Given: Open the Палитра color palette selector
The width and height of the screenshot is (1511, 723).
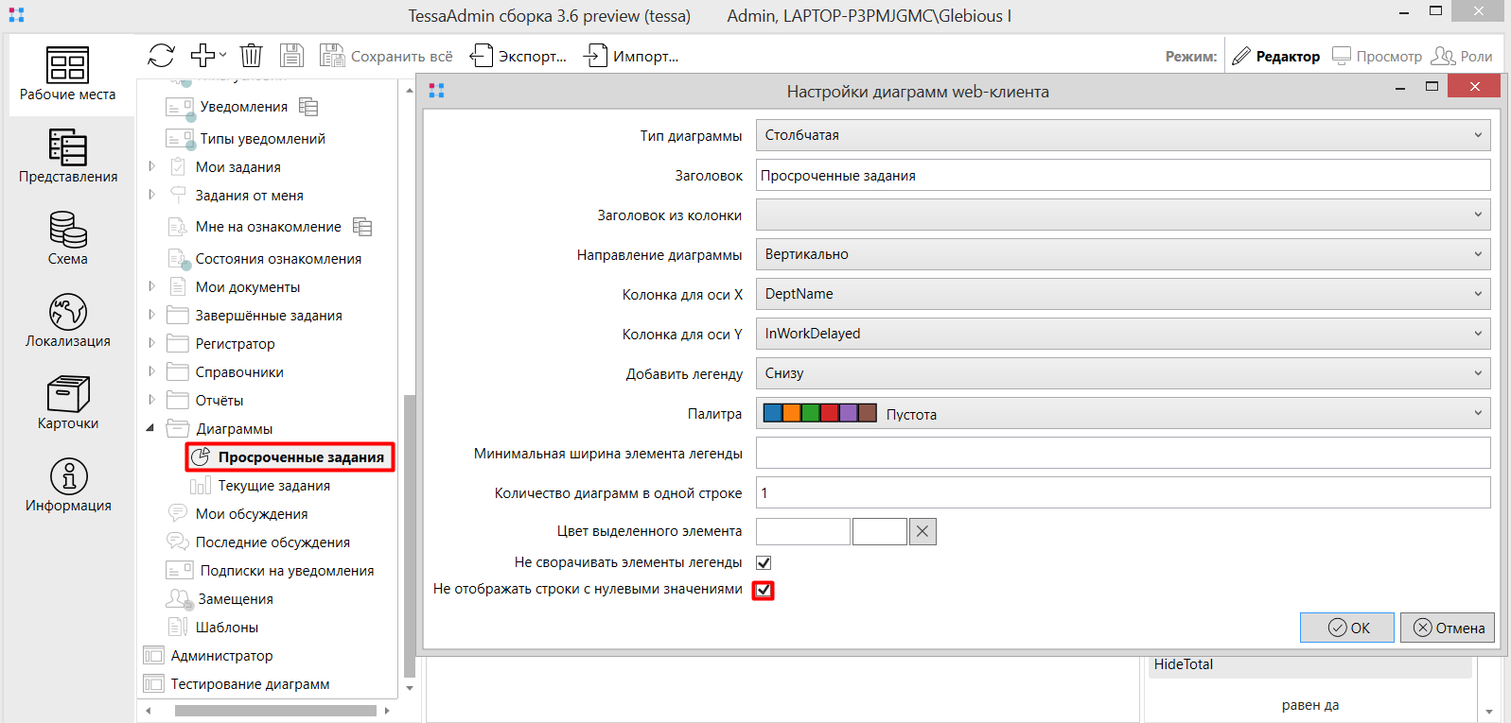Looking at the screenshot, I should click(1122, 414).
